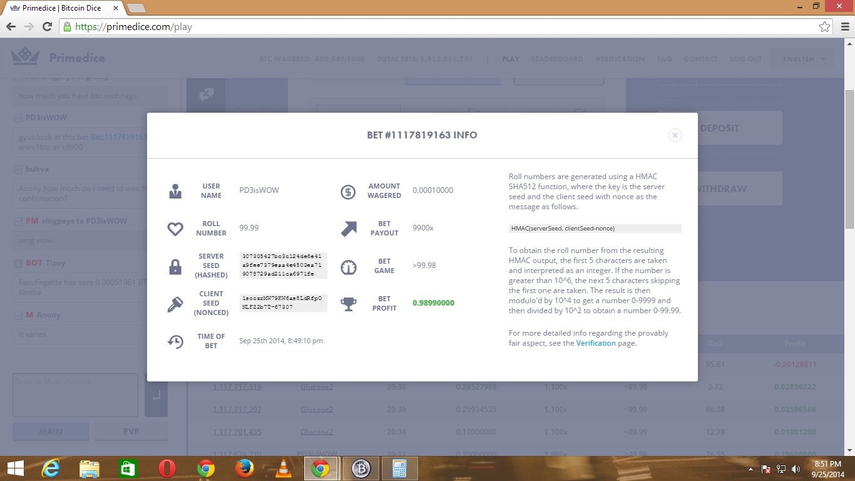The width and height of the screenshot is (855, 481).
Task: Open the LEADERBOARD menu item
Action: click(557, 59)
